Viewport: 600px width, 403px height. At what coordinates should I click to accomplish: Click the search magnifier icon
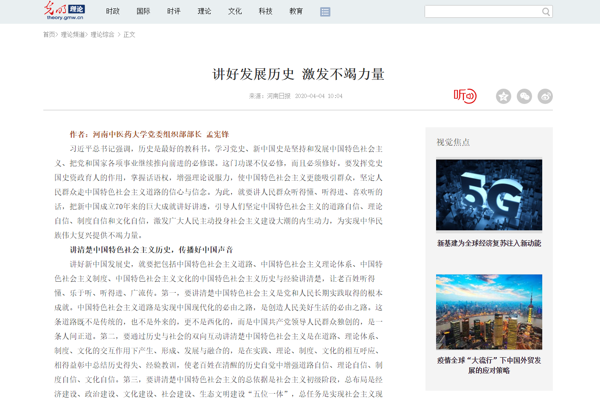[x=546, y=12]
